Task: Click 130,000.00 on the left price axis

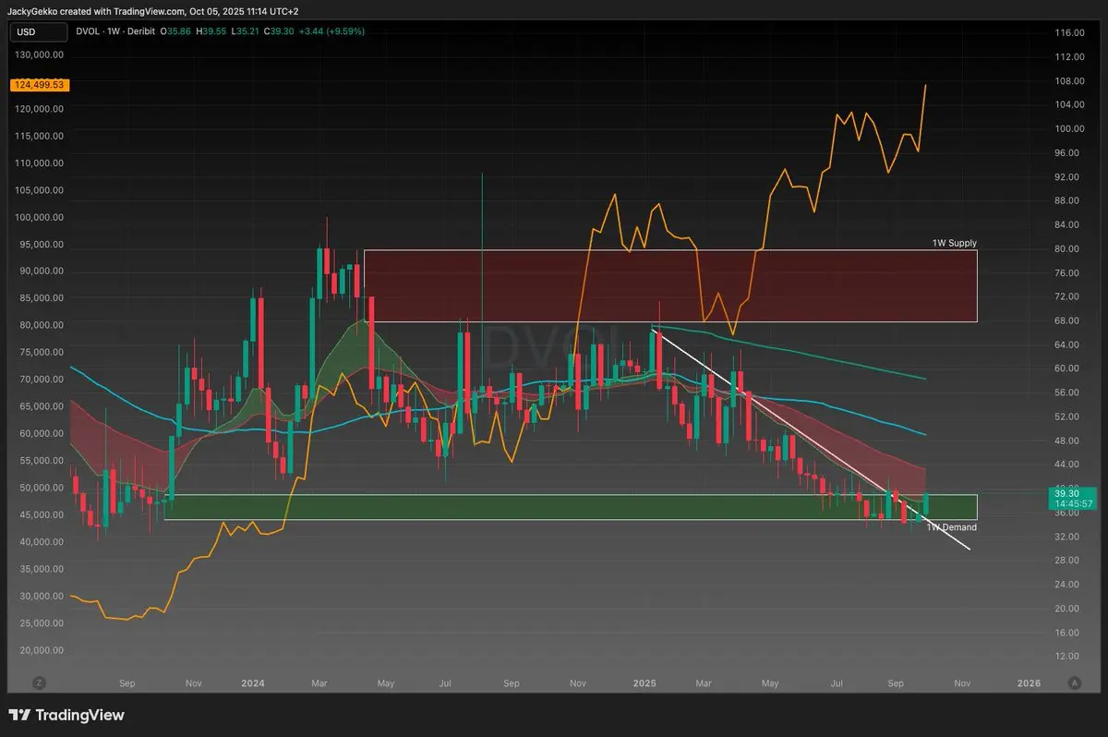Action: coord(38,54)
